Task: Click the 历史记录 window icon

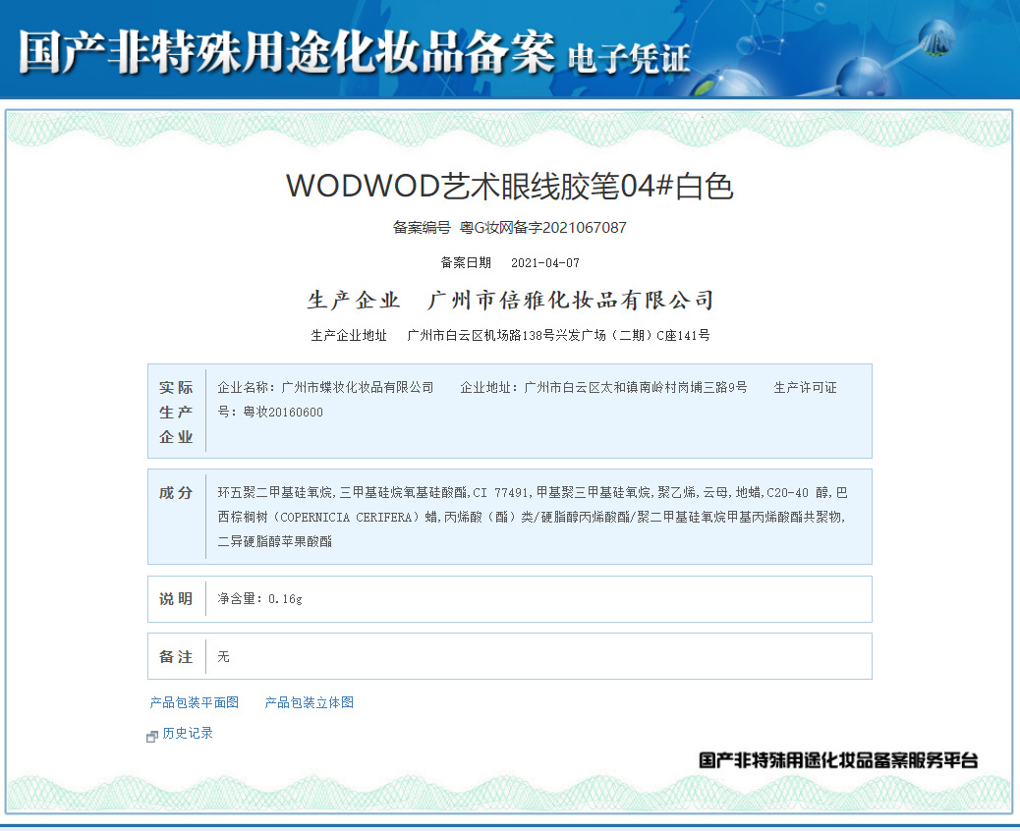Action: (152, 736)
